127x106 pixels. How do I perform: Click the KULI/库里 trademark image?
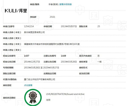(x=16, y=11)
